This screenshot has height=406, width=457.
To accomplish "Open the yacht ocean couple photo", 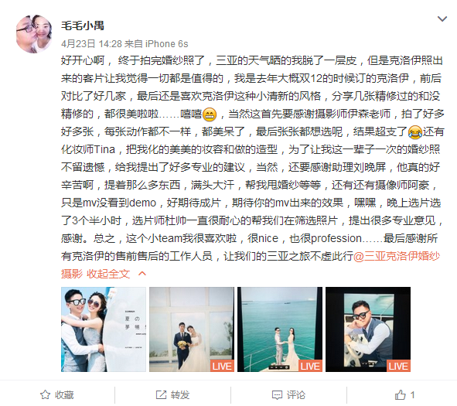I will tap(280, 329).
